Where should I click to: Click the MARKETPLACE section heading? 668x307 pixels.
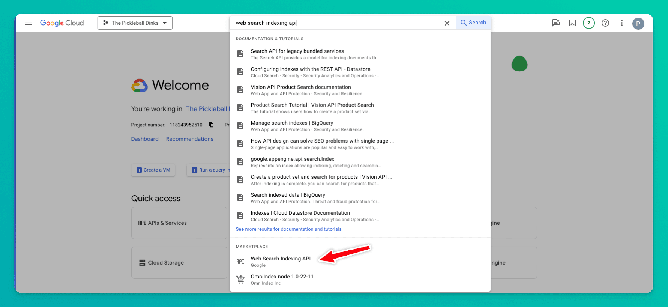252,247
